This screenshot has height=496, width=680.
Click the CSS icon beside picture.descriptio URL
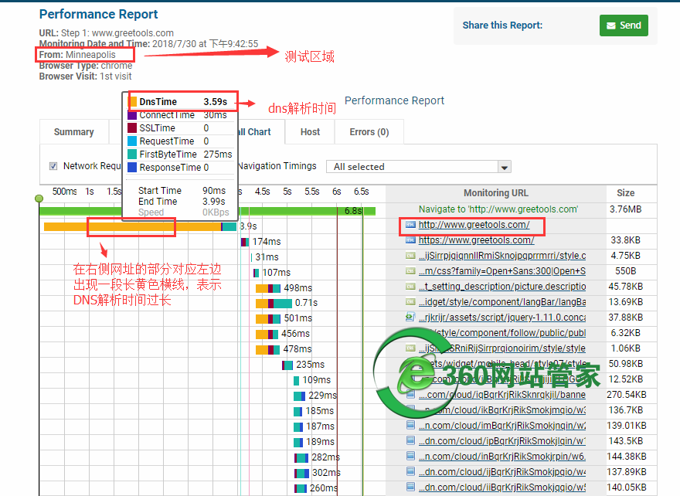410,287
